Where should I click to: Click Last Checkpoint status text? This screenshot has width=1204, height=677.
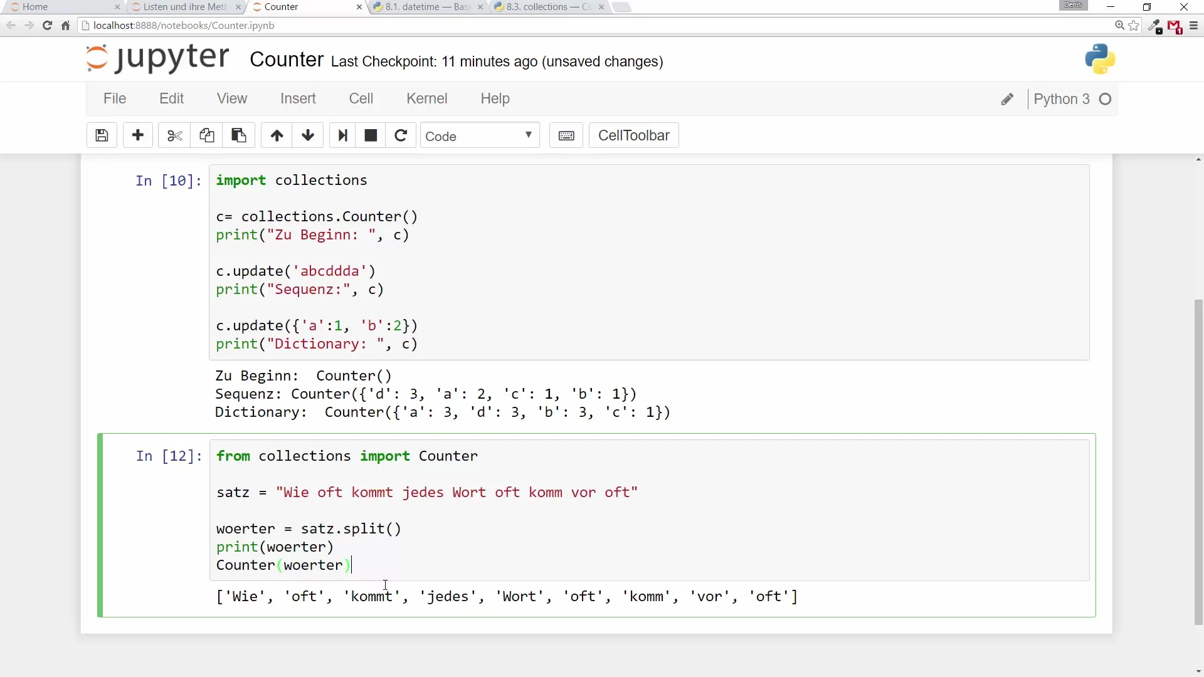[497, 61]
